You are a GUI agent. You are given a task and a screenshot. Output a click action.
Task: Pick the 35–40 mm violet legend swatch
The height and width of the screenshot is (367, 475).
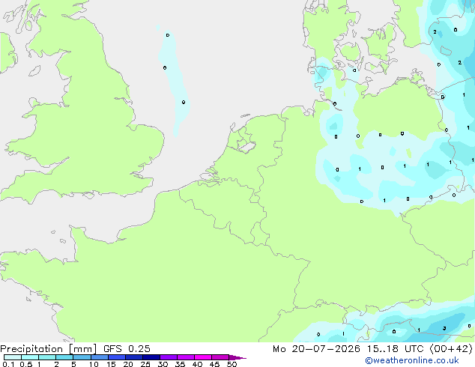(185, 357)
